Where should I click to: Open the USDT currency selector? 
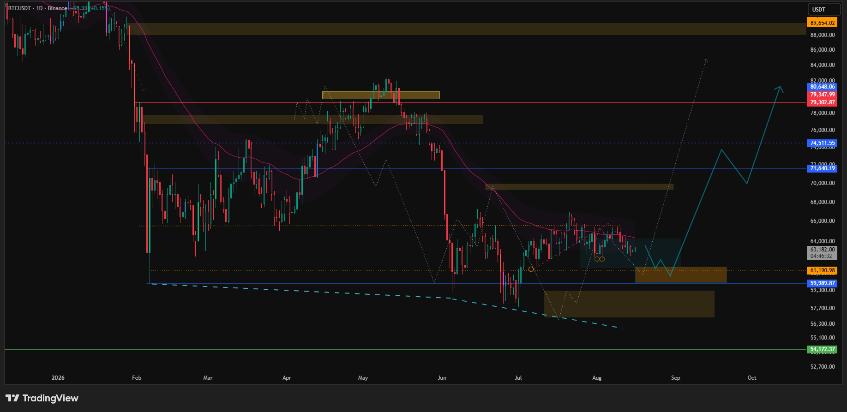click(823, 9)
